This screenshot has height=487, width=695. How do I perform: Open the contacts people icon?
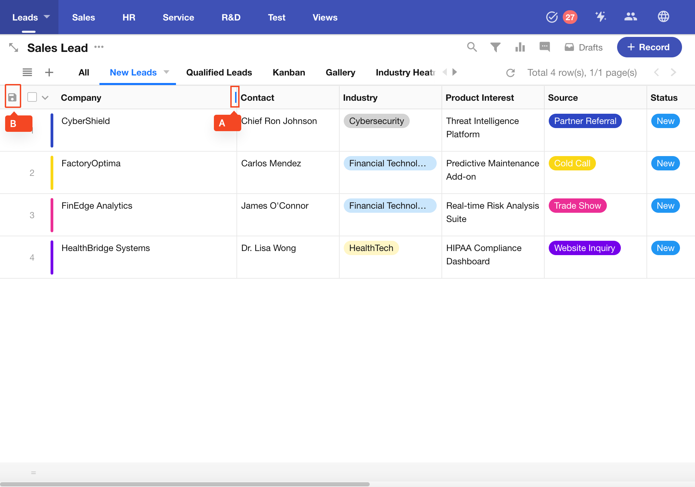(x=630, y=17)
